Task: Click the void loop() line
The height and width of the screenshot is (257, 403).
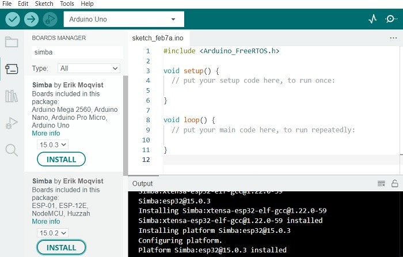Action: 189,120
